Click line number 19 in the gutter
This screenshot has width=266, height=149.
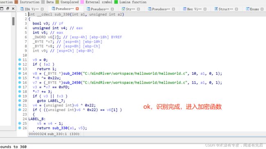25,96
